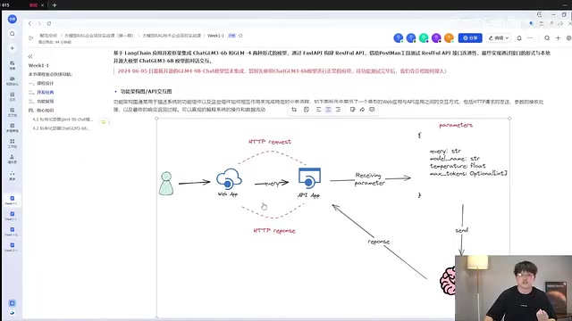The image size is (572, 321).
Task: Click the heading 功能架构图/API交互图
Action: [x=146, y=91]
